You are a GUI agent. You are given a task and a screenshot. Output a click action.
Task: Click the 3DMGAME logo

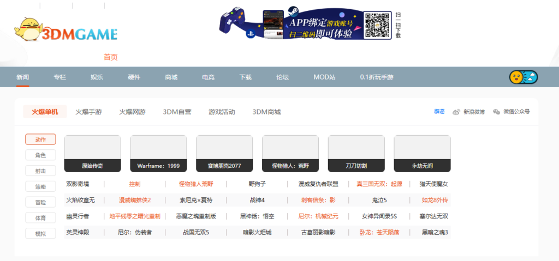point(66,29)
